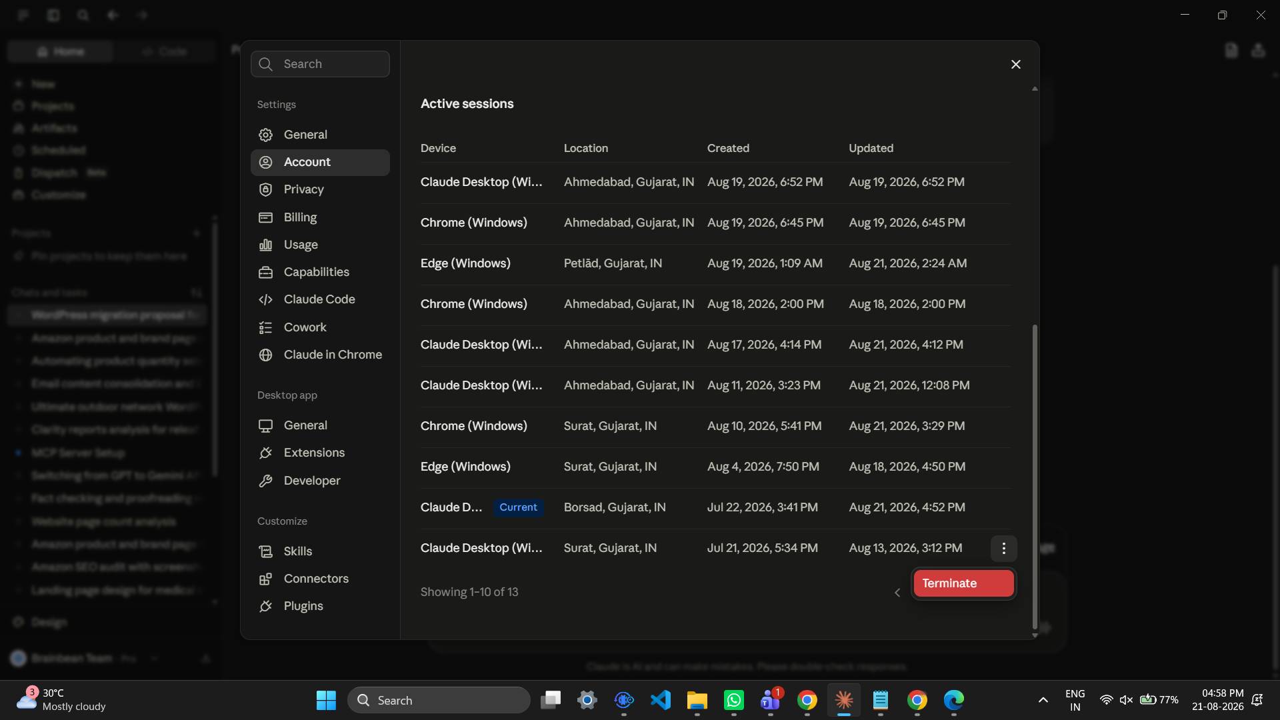Click the settings Search field
Screen dimensions: 1280x720
click(320, 64)
